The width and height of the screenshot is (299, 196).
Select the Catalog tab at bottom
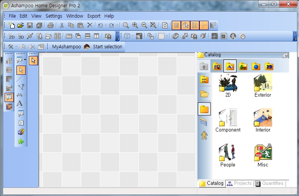[212, 183]
